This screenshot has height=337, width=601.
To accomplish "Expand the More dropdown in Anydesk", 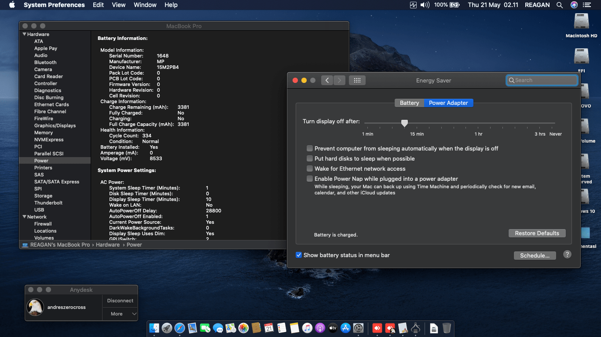I will coord(120,314).
